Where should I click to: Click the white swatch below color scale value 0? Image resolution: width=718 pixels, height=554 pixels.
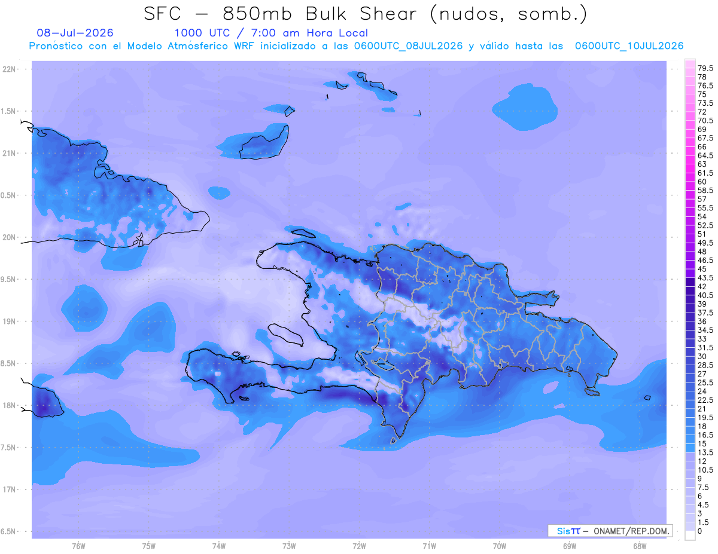pyautogui.click(x=690, y=535)
